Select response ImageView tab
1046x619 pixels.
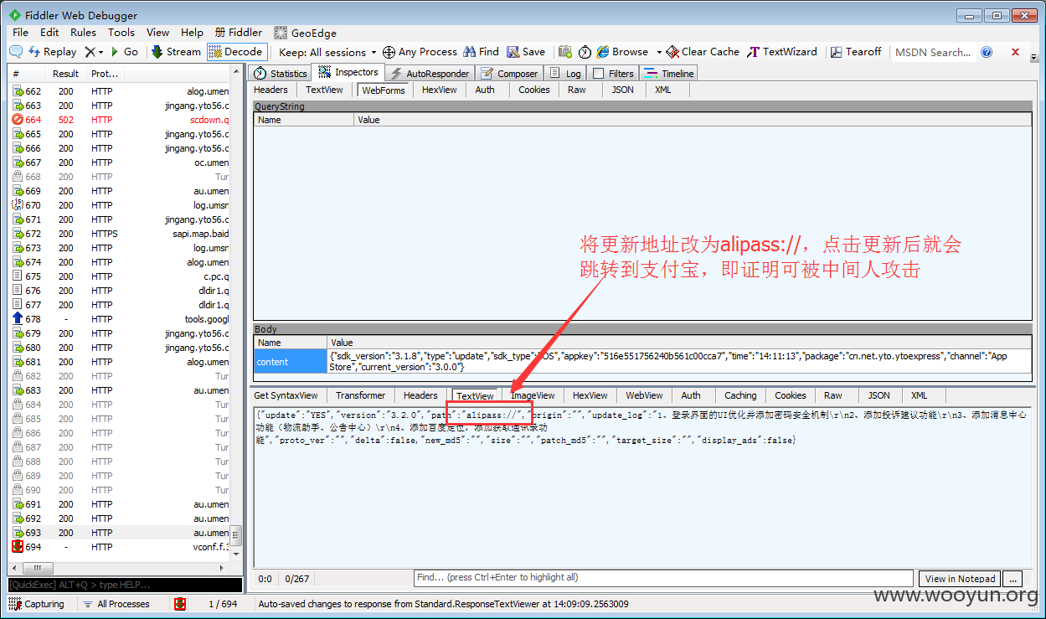tap(533, 395)
